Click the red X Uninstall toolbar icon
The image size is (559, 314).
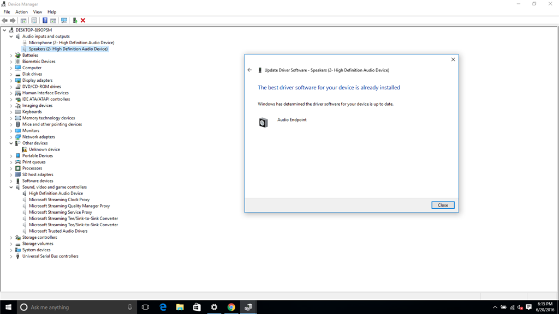coord(83,21)
